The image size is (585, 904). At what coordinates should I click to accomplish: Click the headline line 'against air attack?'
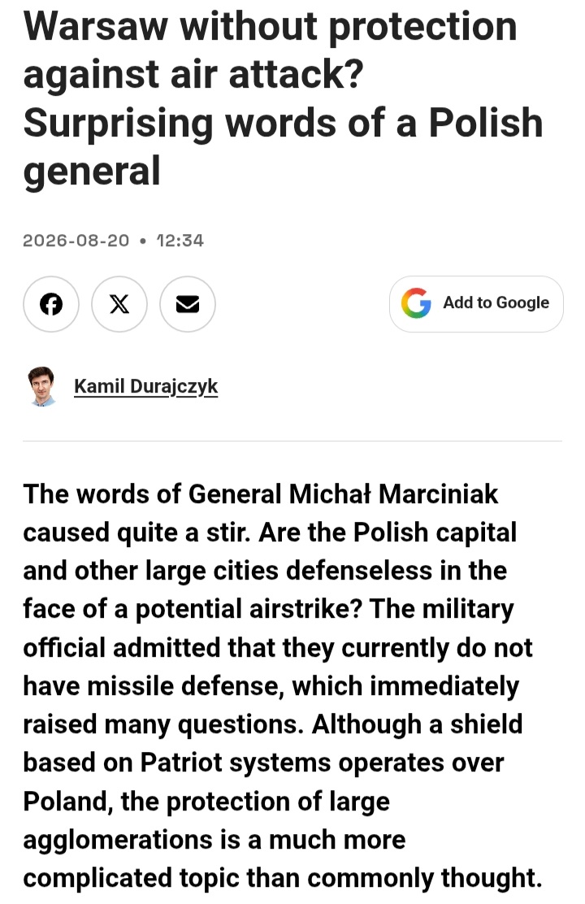pos(193,75)
